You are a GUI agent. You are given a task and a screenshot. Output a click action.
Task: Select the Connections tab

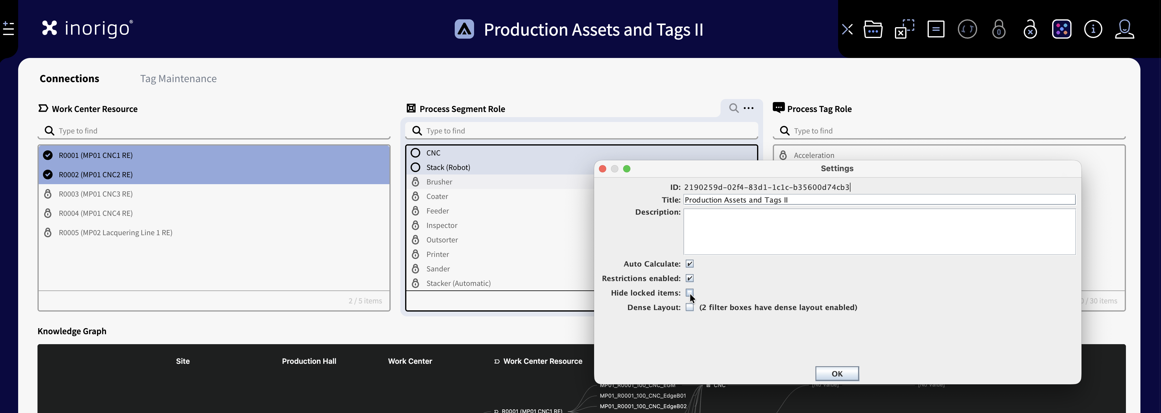pyautogui.click(x=70, y=79)
